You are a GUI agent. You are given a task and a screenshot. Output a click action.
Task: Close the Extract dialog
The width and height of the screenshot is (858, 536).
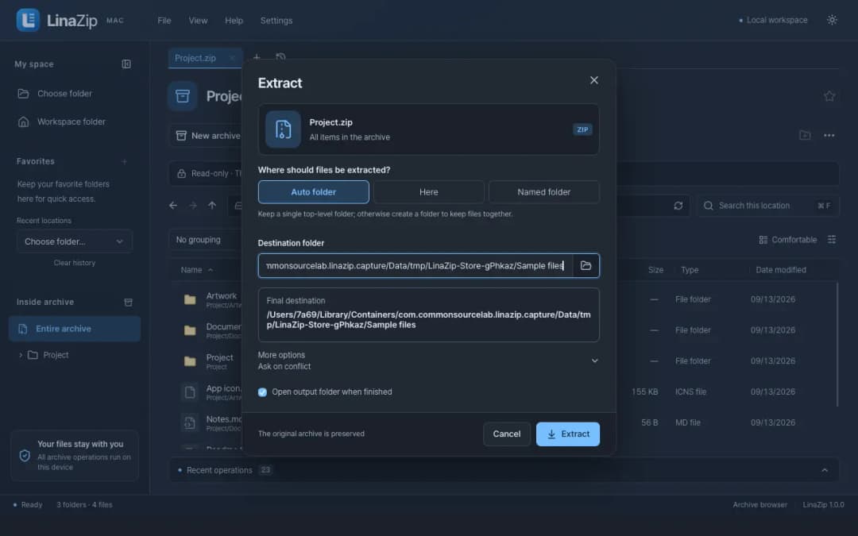tap(593, 80)
